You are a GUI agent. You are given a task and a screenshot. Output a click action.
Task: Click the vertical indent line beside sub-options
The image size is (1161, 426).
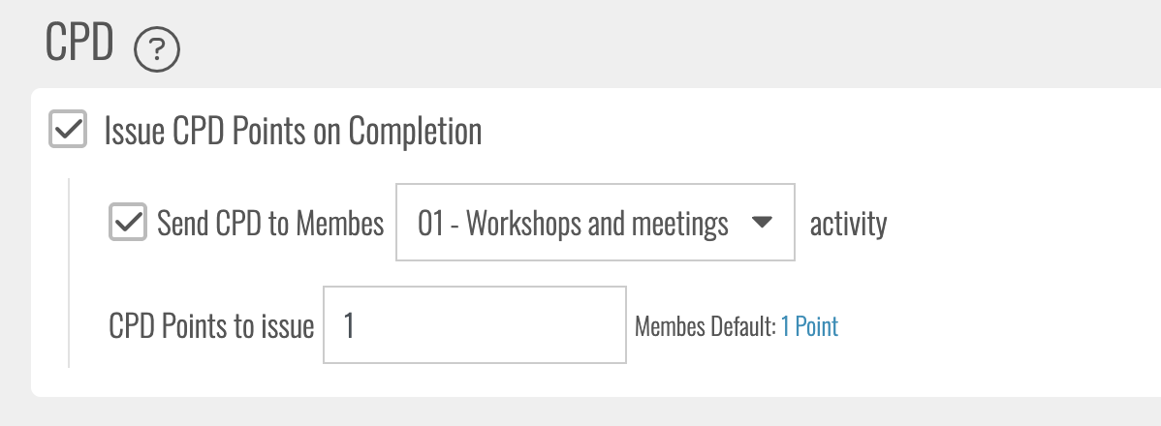coord(69,273)
